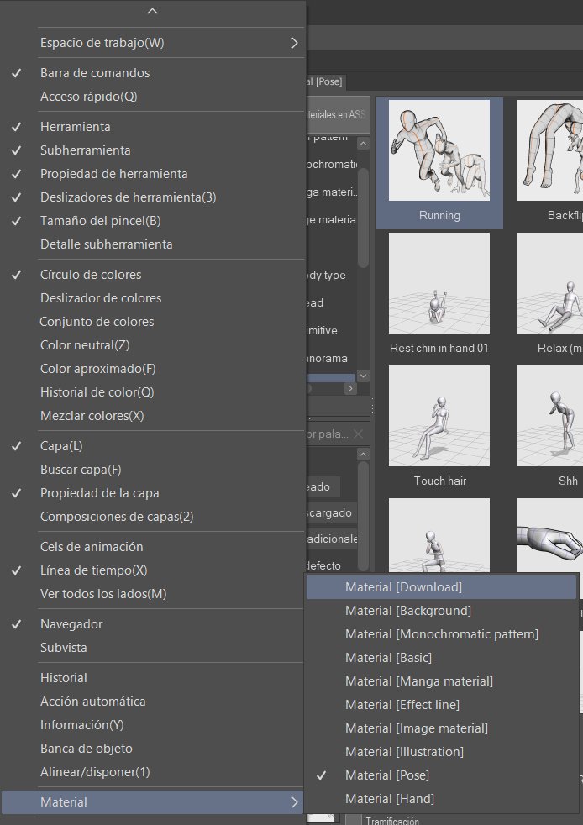
Task: Open Material [Illustration] palette
Action: pos(442,752)
